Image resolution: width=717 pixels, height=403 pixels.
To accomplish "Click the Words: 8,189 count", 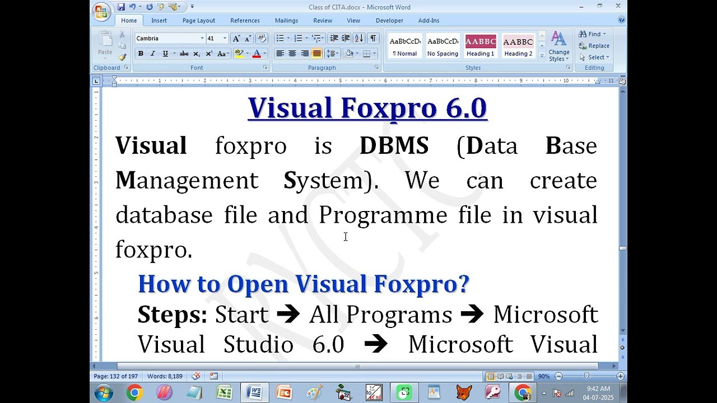I will 165,376.
